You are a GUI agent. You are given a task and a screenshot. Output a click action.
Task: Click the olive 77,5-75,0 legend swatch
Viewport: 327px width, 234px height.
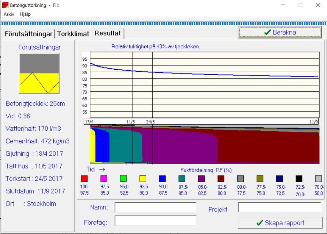pyautogui.click(x=260, y=179)
